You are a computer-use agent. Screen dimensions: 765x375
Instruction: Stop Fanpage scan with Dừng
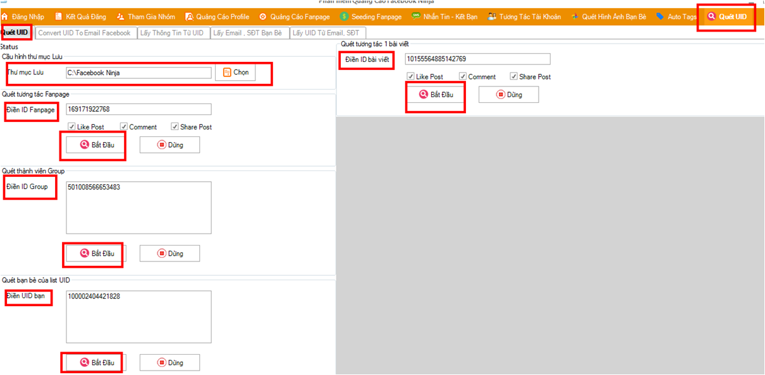[169, 145]
